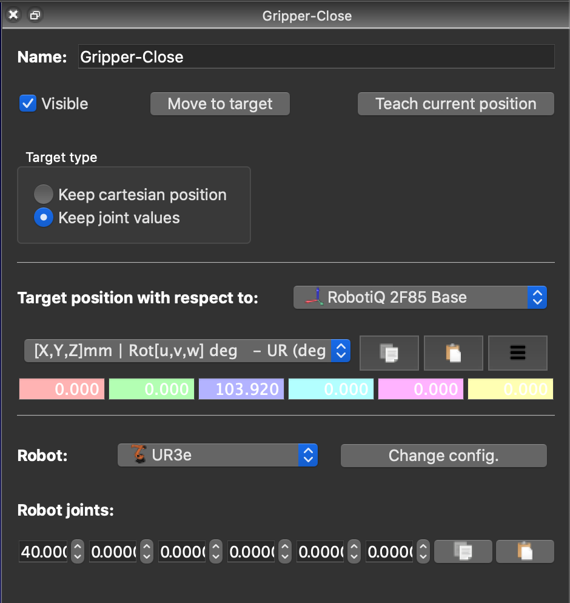Select Keep joint values option
Screen dimensions: 570x603
click(44, 217)
